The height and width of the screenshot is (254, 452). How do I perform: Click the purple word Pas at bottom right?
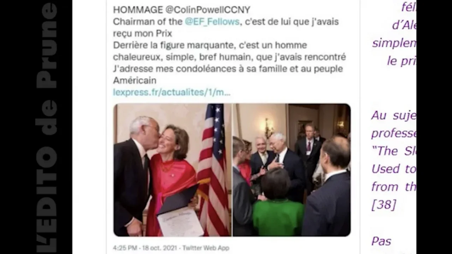pyautogui.click(x=381, y=241)
